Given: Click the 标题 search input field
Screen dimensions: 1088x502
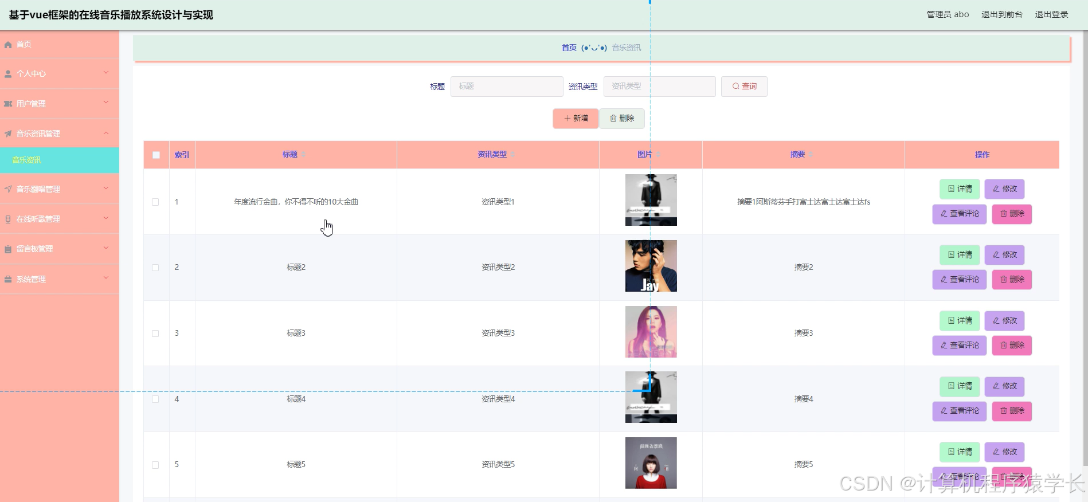Looking at the screenshot, I should (507, 87).
